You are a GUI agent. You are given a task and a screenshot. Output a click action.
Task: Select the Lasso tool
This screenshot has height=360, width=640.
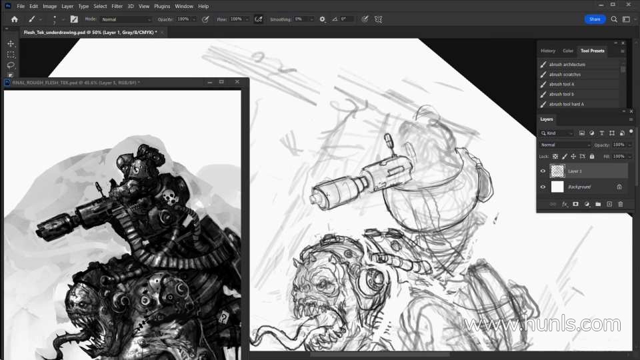click(x=11, y=65)
